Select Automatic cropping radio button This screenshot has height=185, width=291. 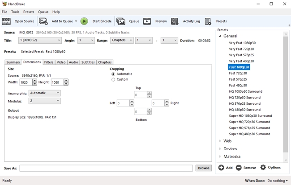tap(113, 74)
